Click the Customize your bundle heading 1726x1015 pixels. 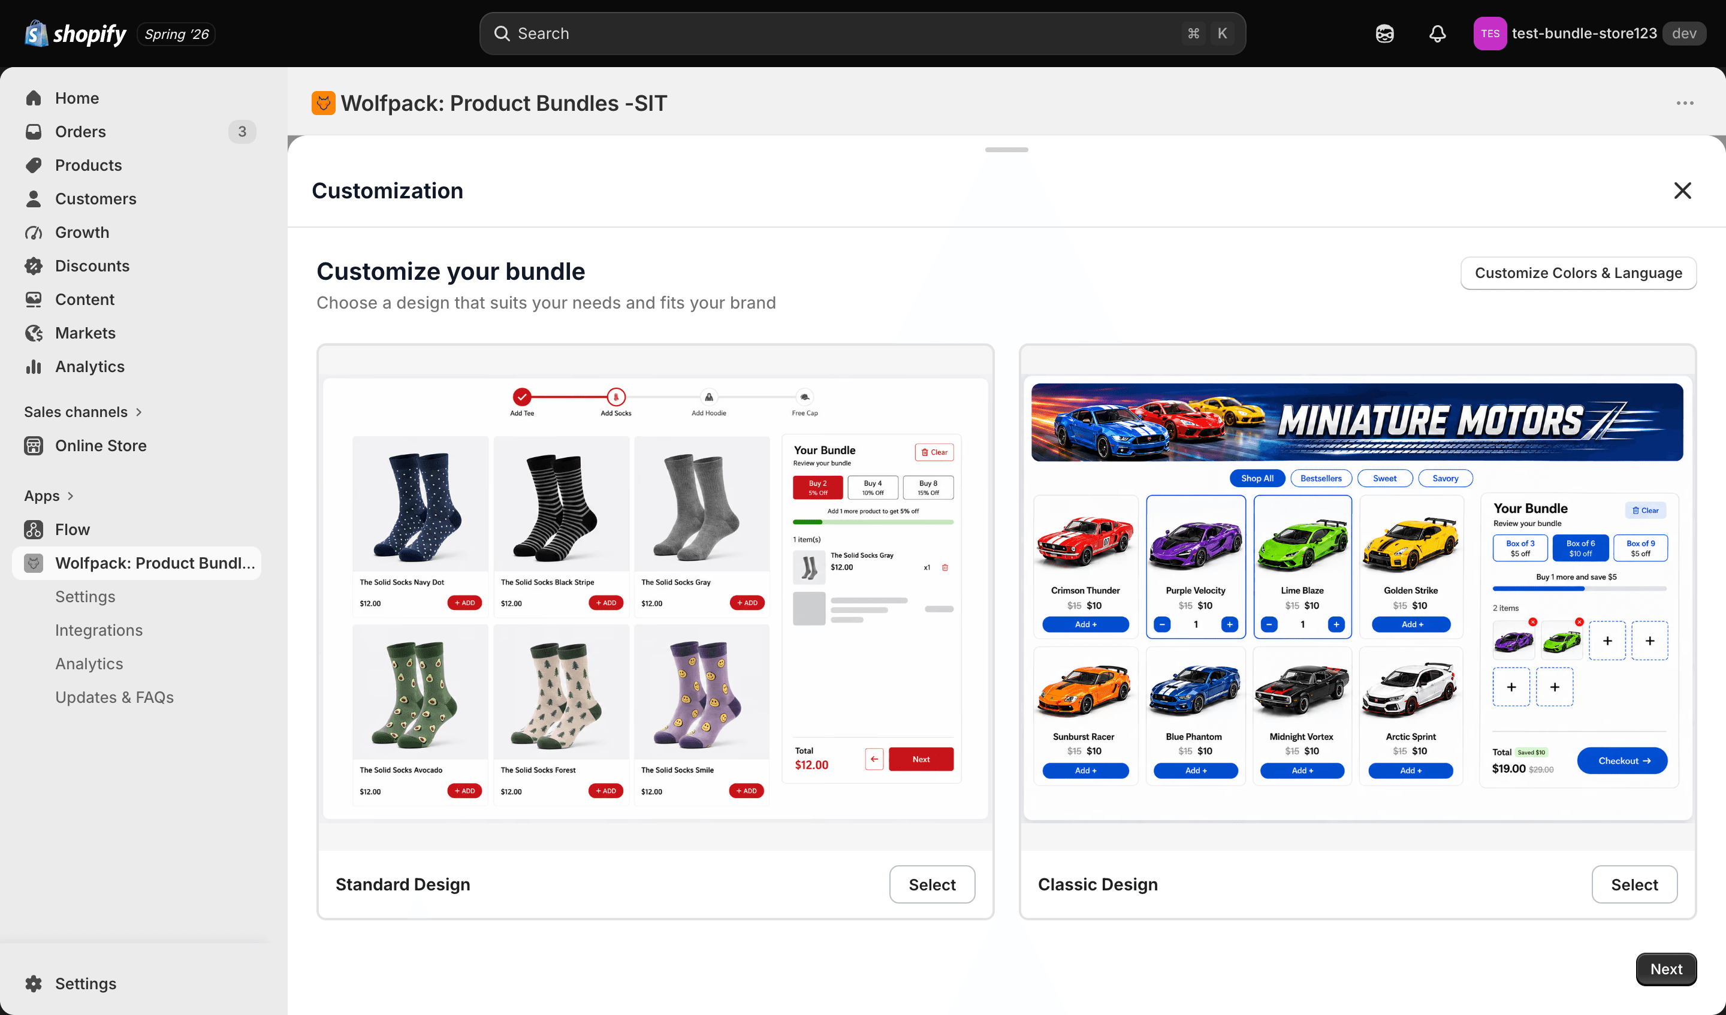point(451,271)
